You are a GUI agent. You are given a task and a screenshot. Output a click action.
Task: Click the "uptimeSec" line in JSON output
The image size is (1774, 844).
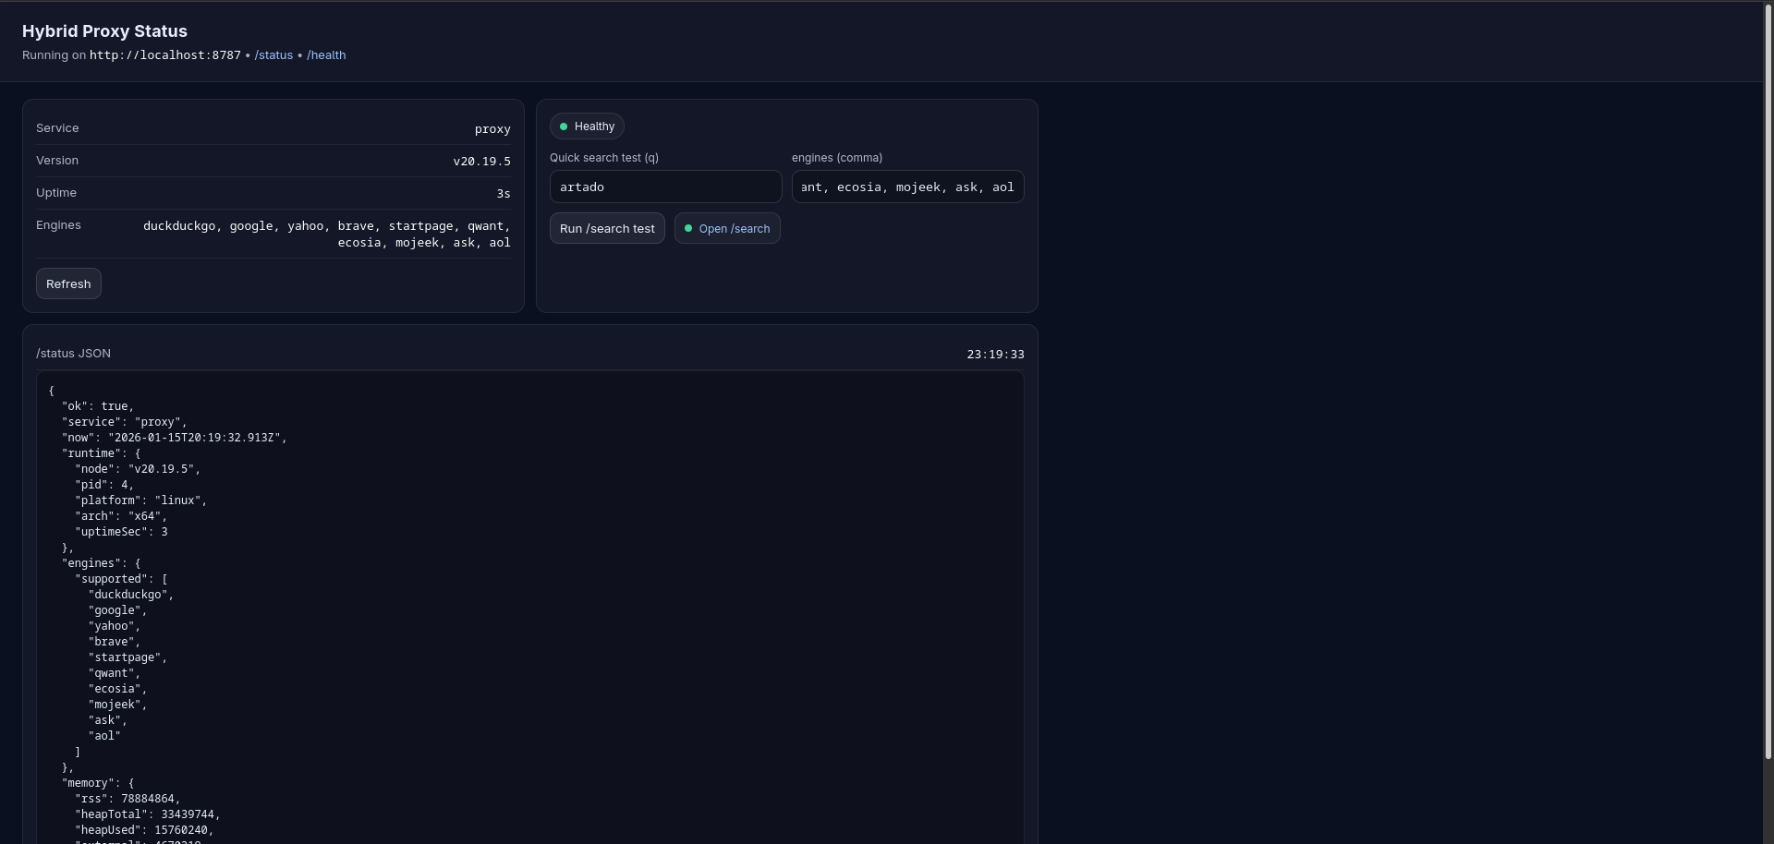121,532
